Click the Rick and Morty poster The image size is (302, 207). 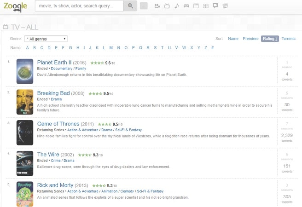(x=25, y=194)
